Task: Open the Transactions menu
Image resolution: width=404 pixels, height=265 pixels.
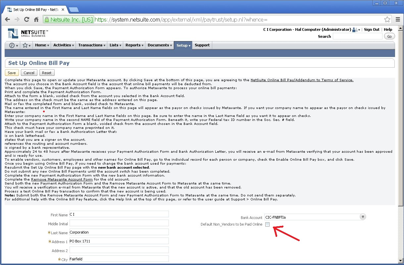Action: pos(92,45)
